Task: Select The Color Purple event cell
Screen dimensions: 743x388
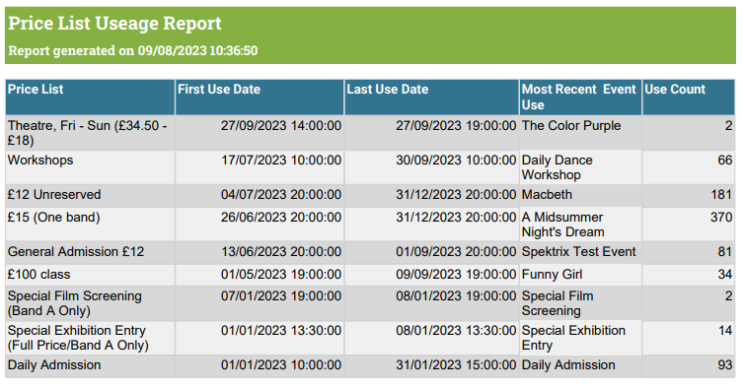Action: pyautogui.click(x=580, y=133)
